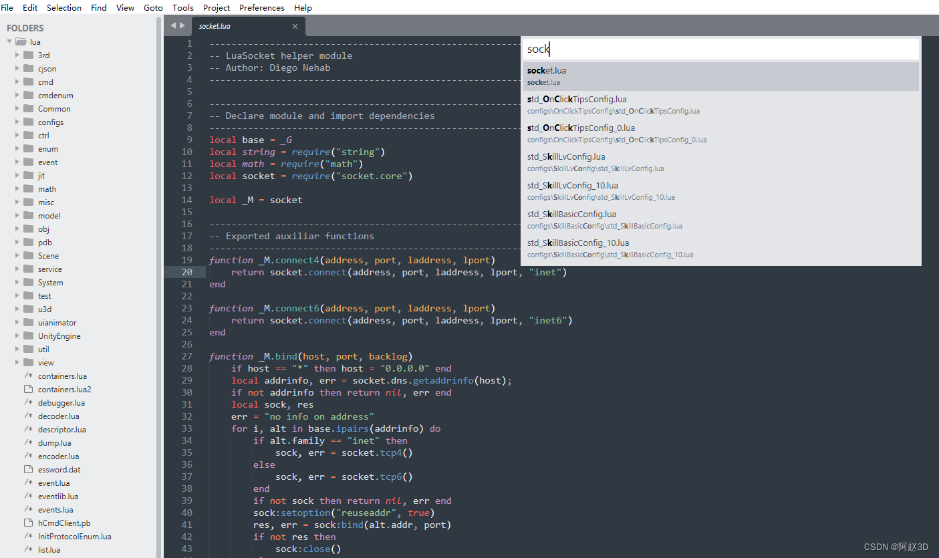Open the Goto menu
The width and height of the screenshot is (939, 558).
pos(153,7)
